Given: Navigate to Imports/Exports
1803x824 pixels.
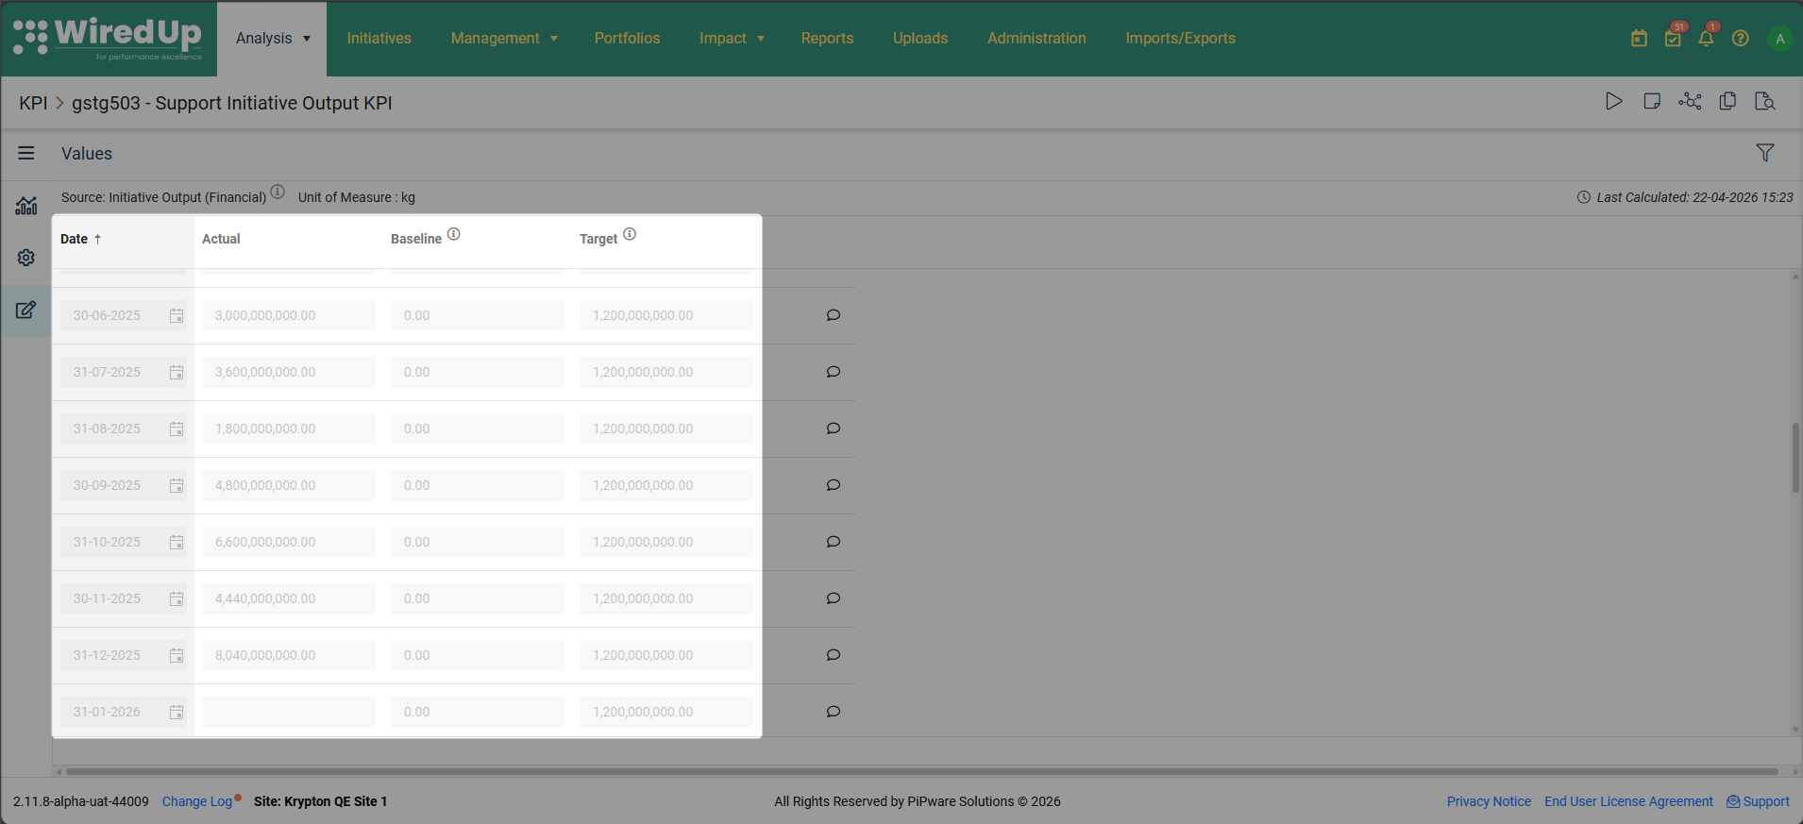Looking at the screenshot, I should click(1180, 39).
